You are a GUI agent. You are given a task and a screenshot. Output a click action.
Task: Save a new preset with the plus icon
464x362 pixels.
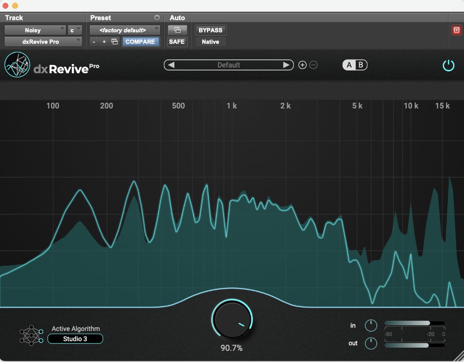point(302,65)
